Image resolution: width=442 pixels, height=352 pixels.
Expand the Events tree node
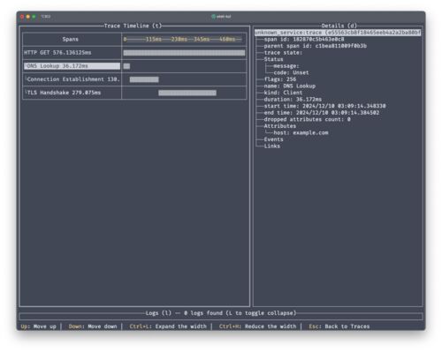click(273, 139)
